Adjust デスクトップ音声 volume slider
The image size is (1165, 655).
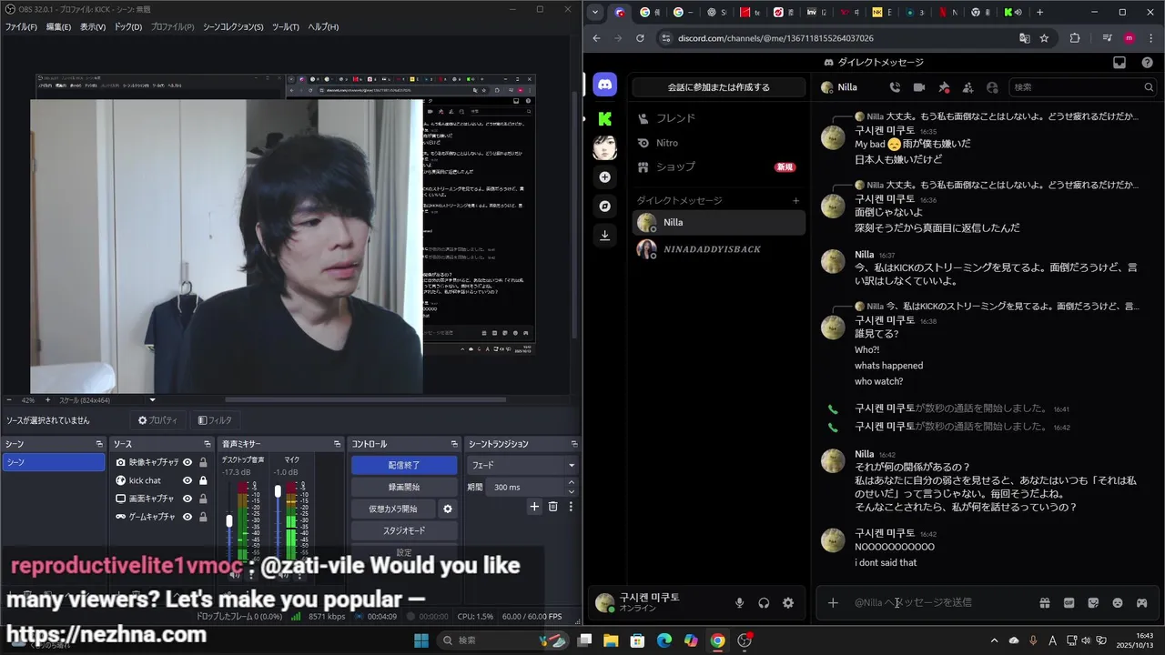[229, 521]
